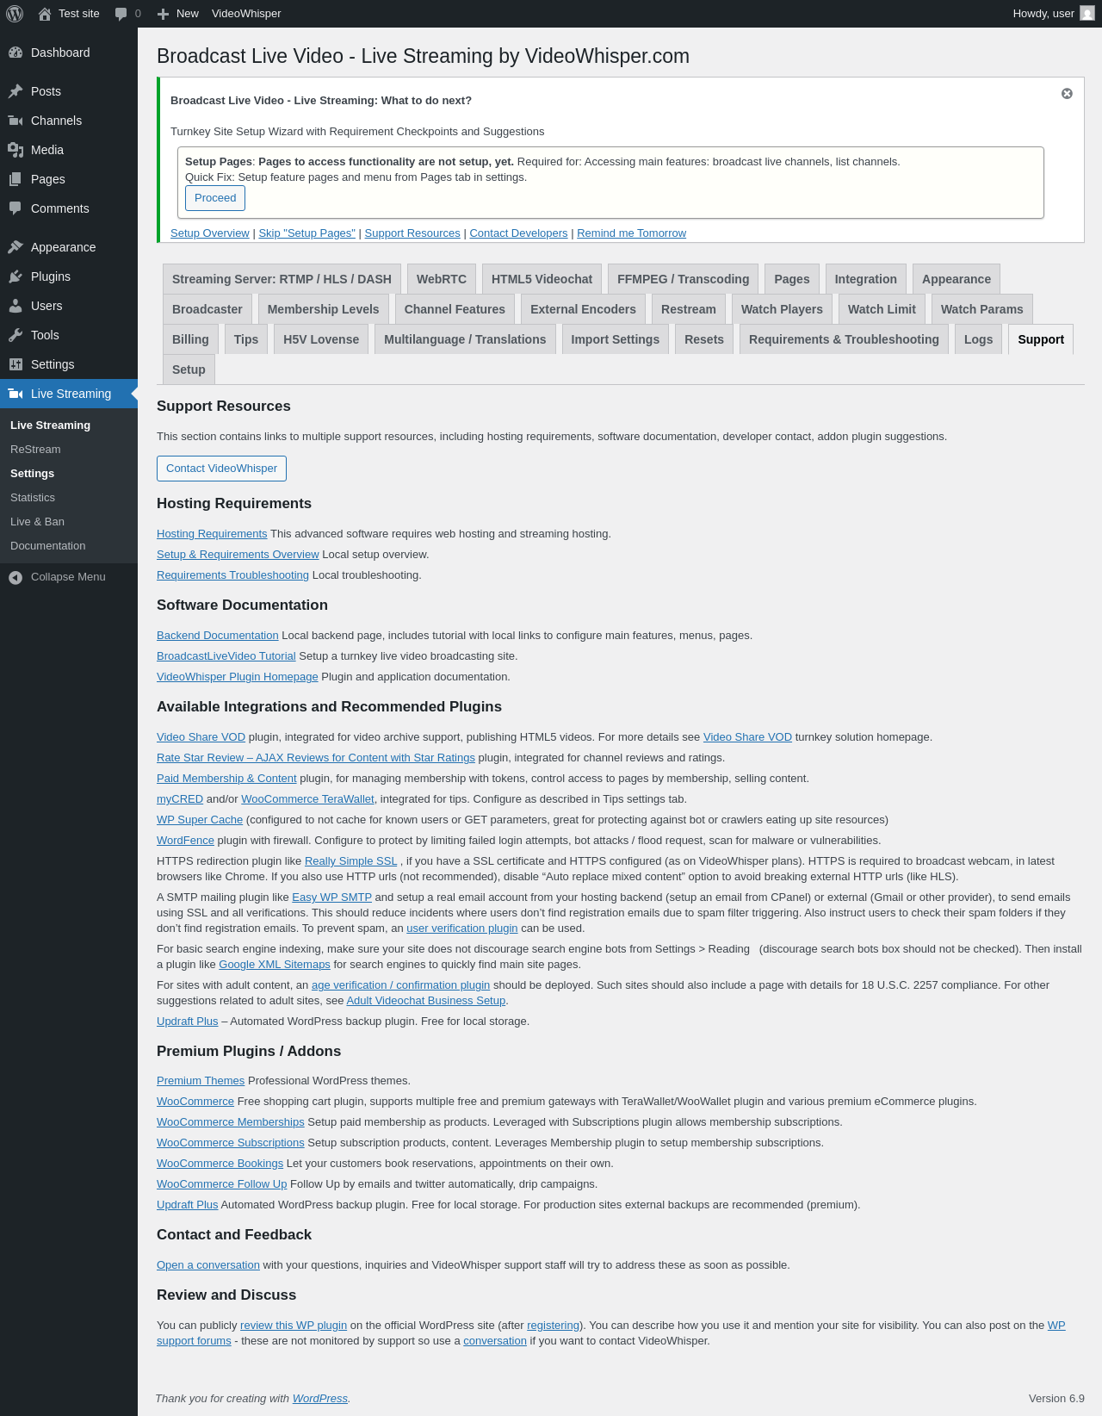Open the Premium Themes link
This screenshot has height=1416, width=1102.
(201, 1081)
